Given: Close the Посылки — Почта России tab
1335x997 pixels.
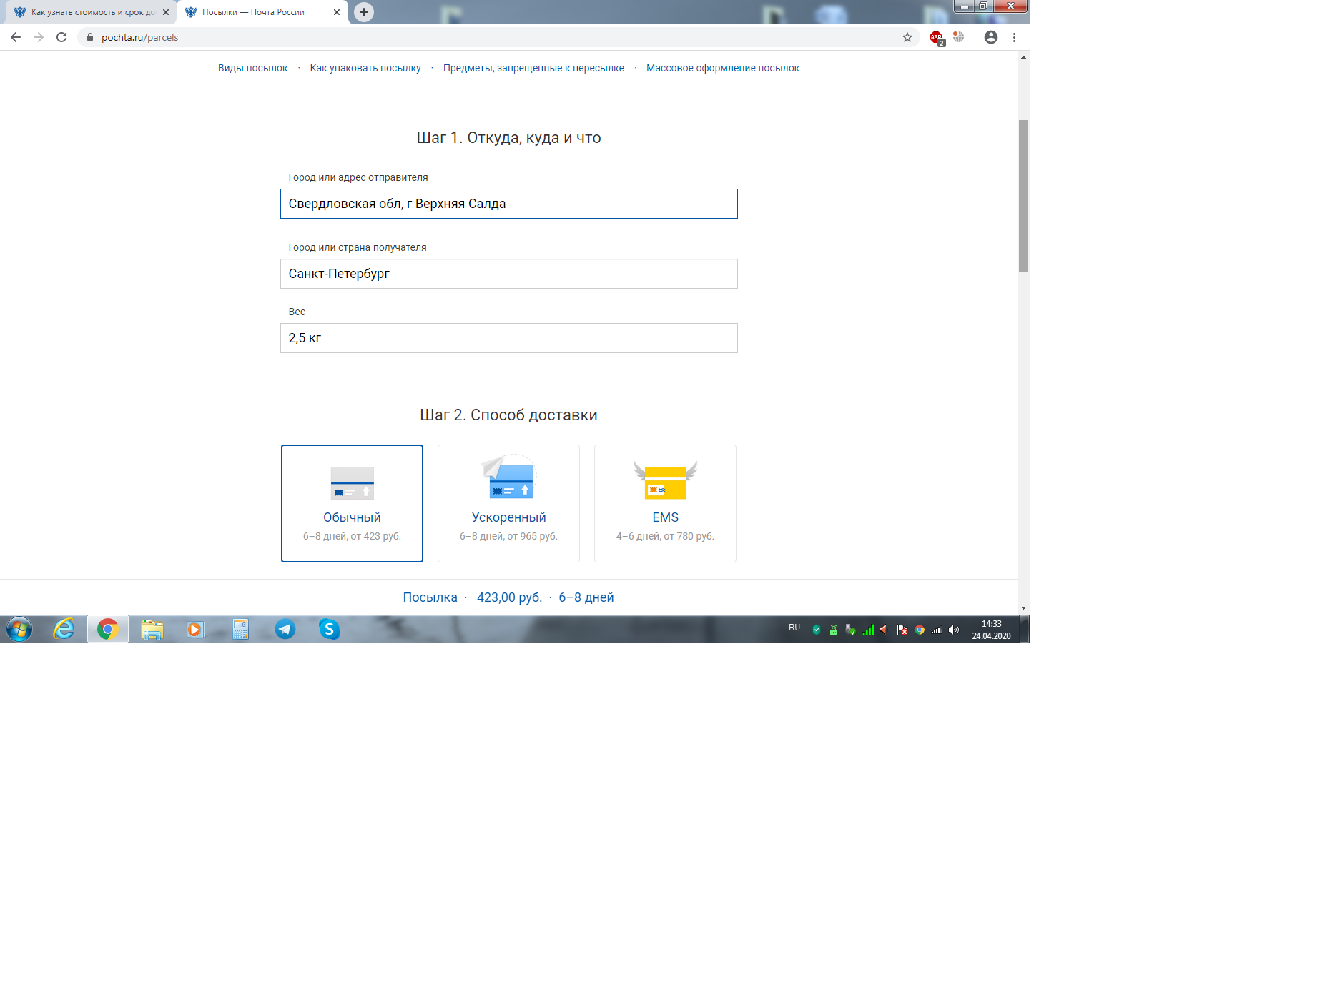Looking at the screenshot, I should (x=337, y=12).
